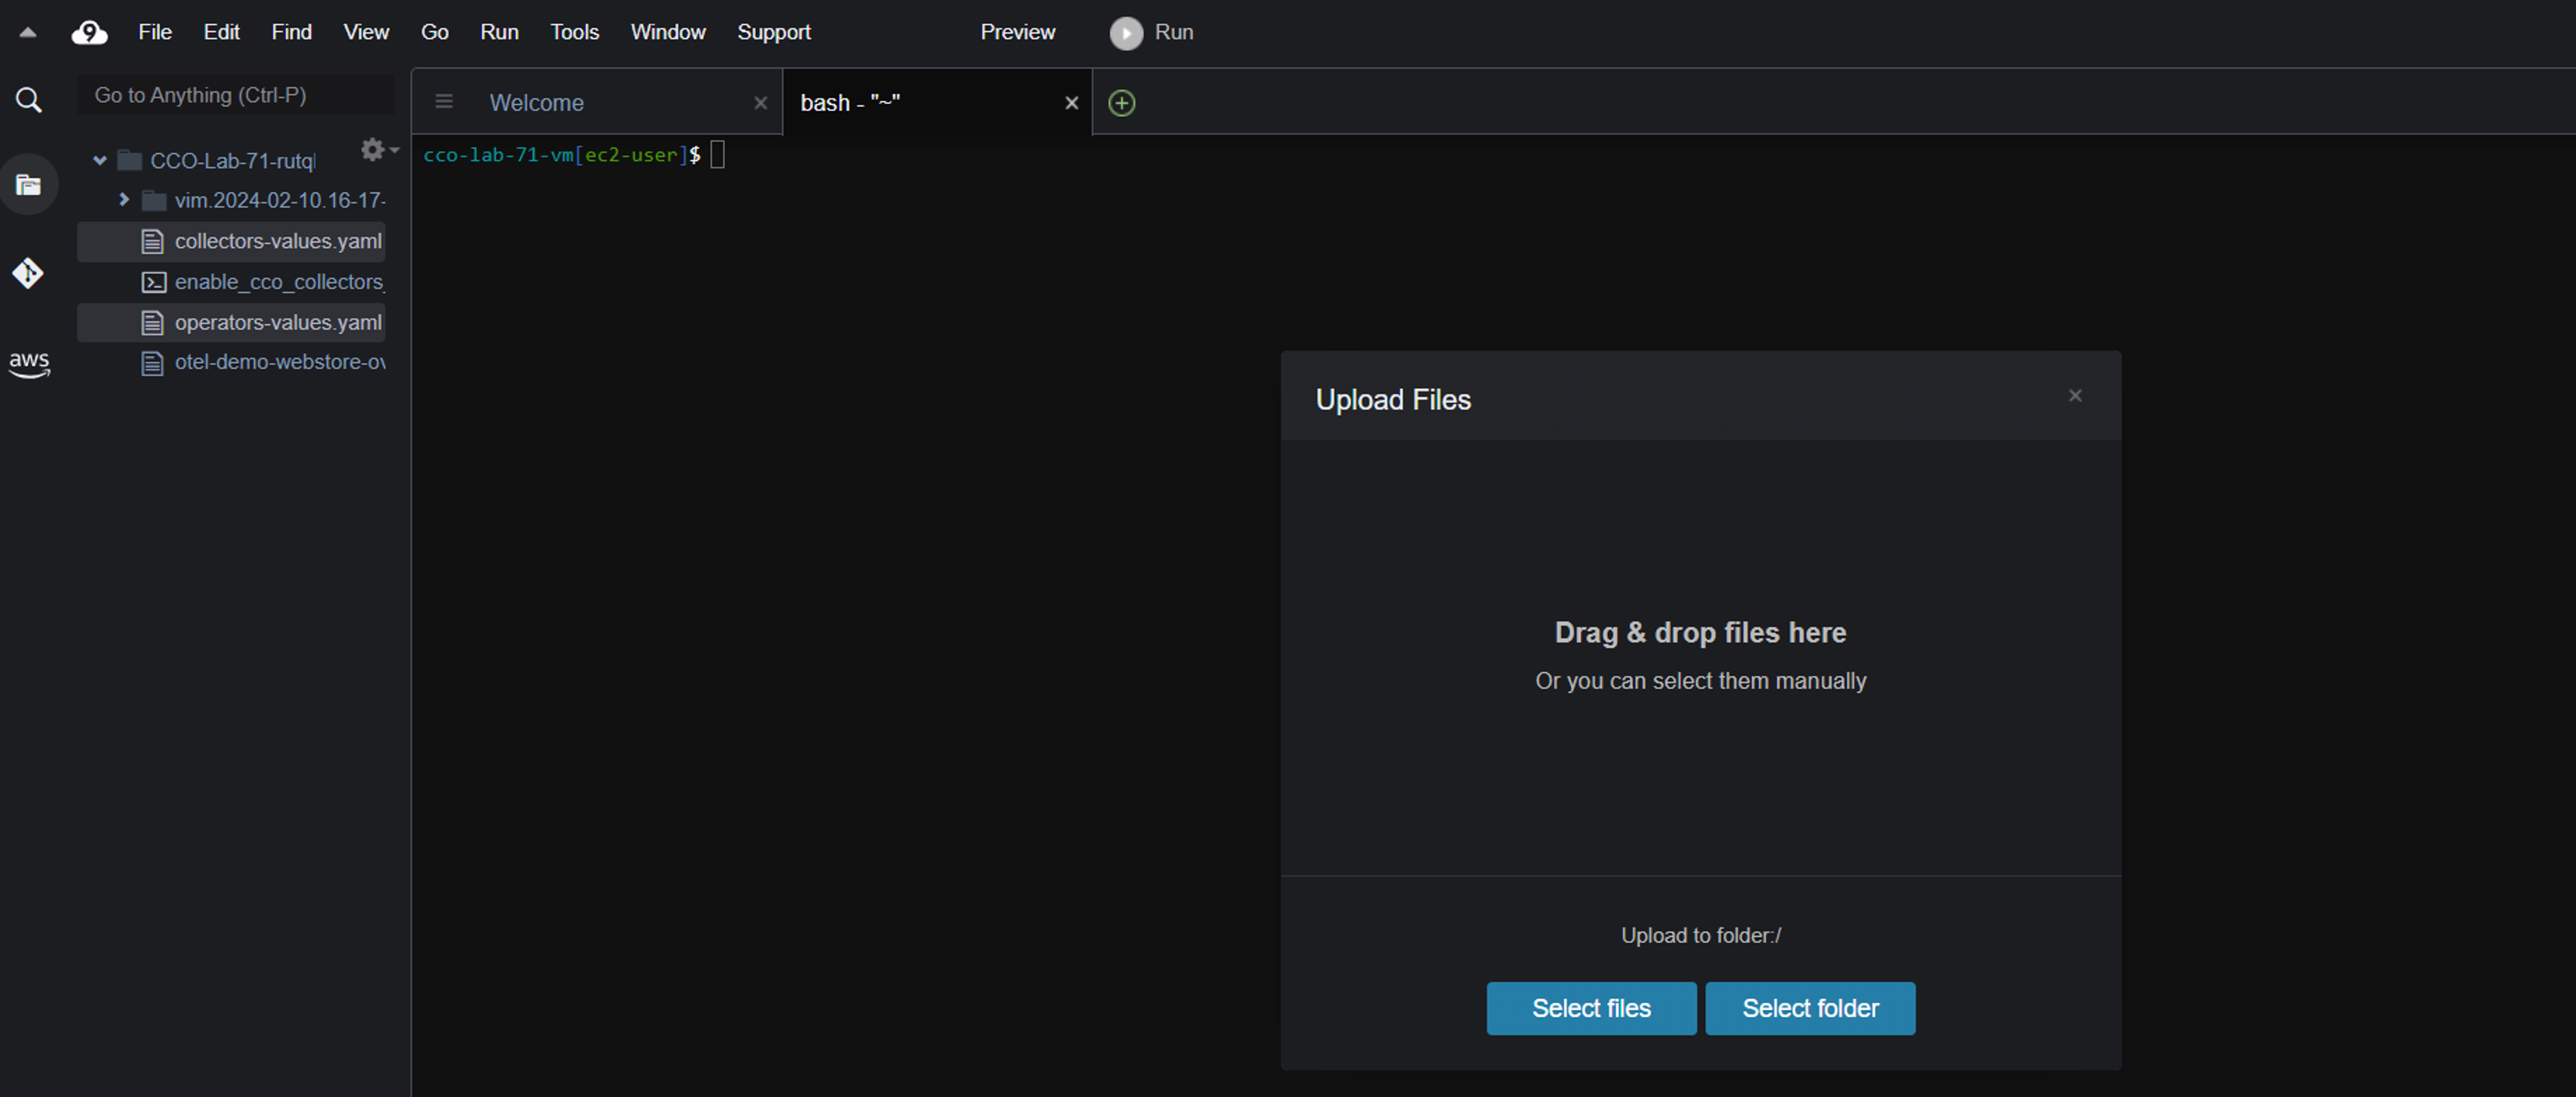Open the tab list menu icon
This screenshot has height=1097, width=2576.
pos(444,102)
